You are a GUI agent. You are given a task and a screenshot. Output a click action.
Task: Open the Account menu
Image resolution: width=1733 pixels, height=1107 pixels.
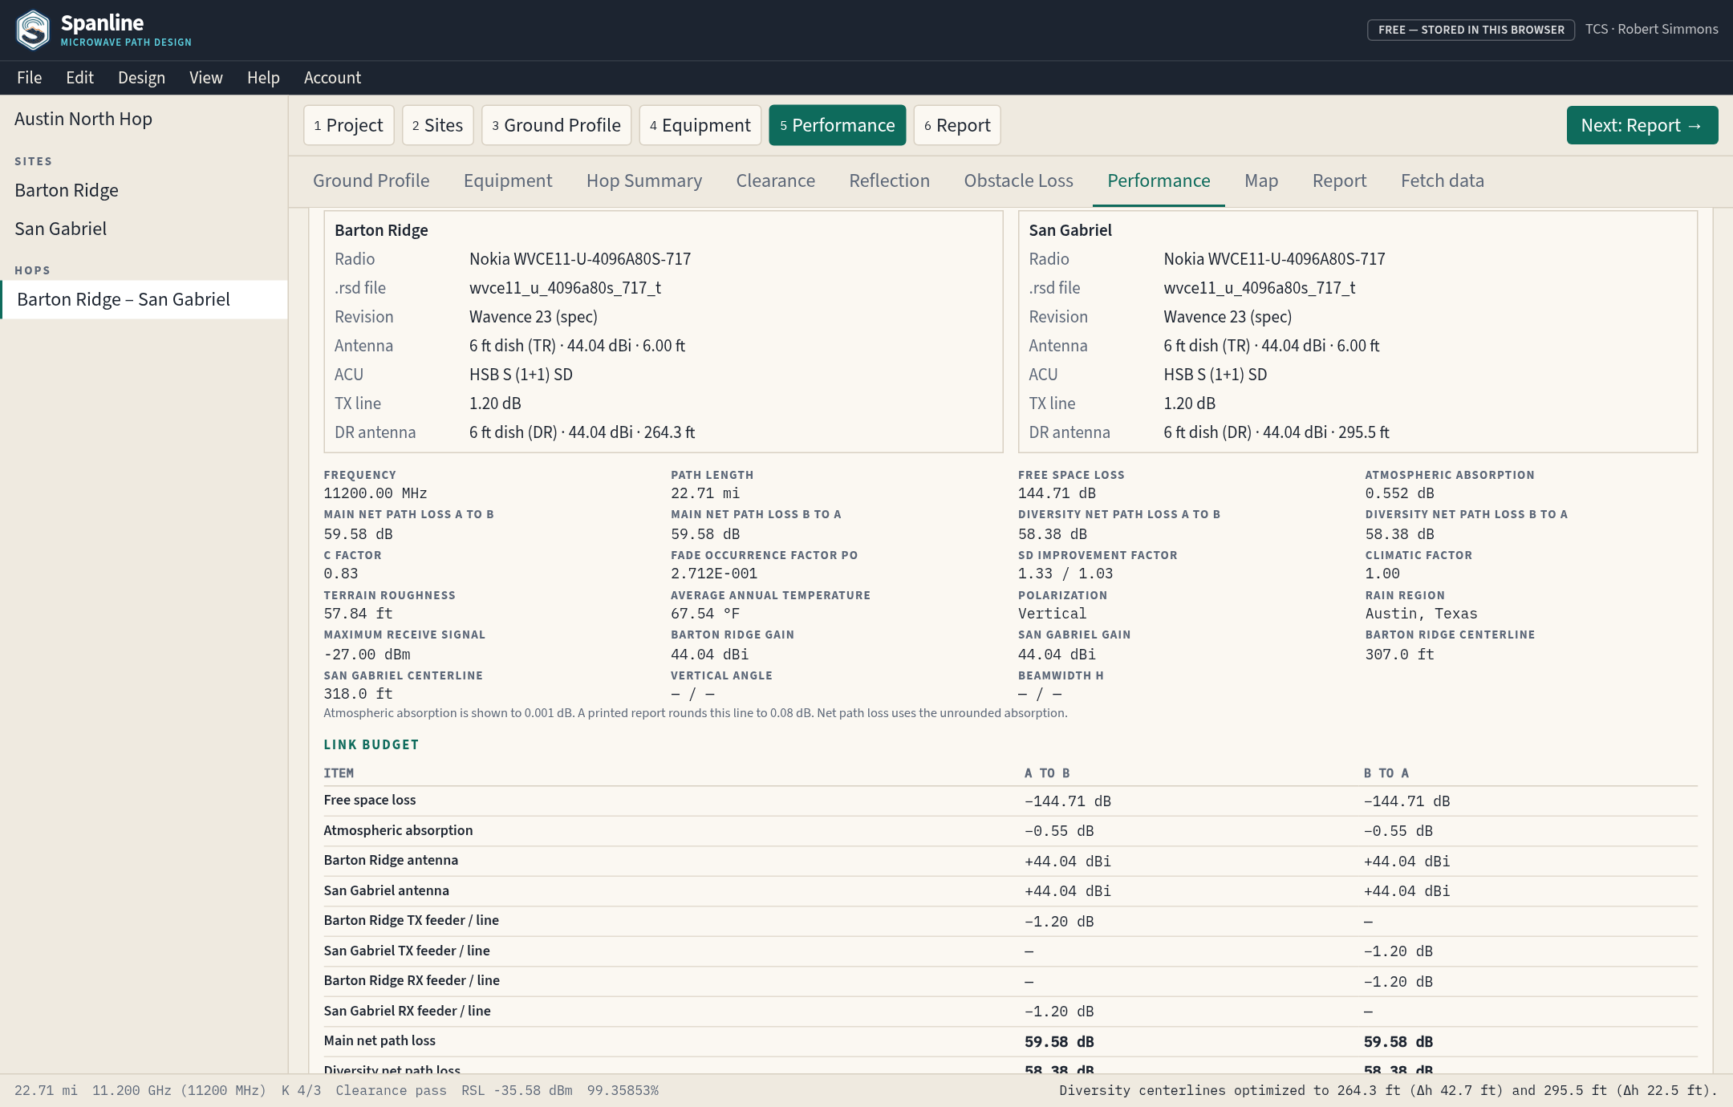click(332, 78)
